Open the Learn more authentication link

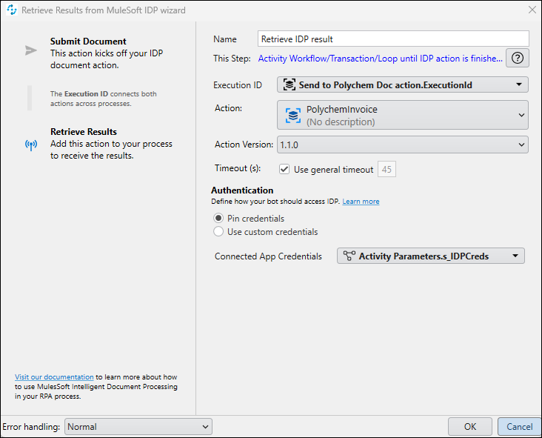pos(361,202)
